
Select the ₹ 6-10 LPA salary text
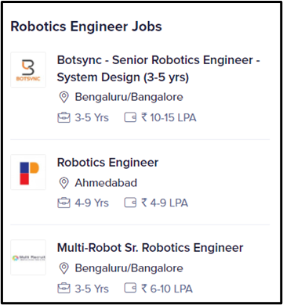point(167,289)
